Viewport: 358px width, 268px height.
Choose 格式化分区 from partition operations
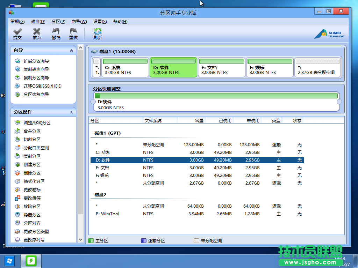[34, 181]
